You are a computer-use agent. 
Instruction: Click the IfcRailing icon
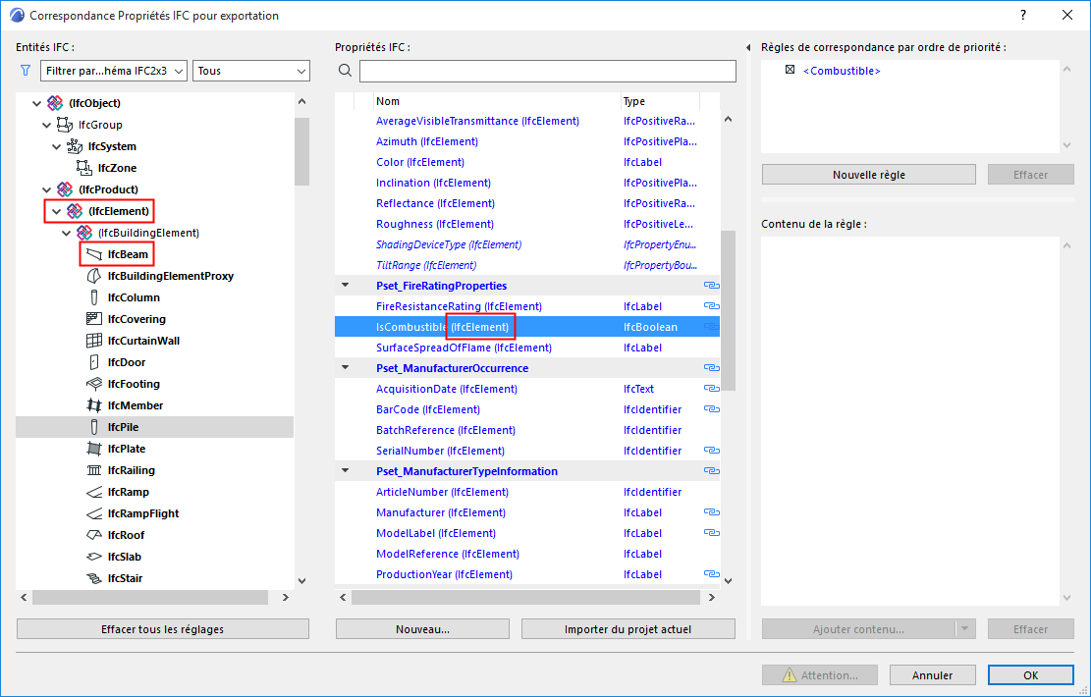(94, 470)
